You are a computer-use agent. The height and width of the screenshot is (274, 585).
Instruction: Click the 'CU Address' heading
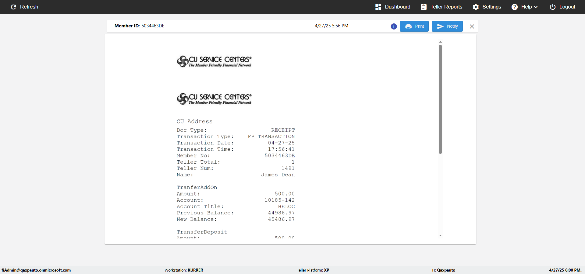194,121
